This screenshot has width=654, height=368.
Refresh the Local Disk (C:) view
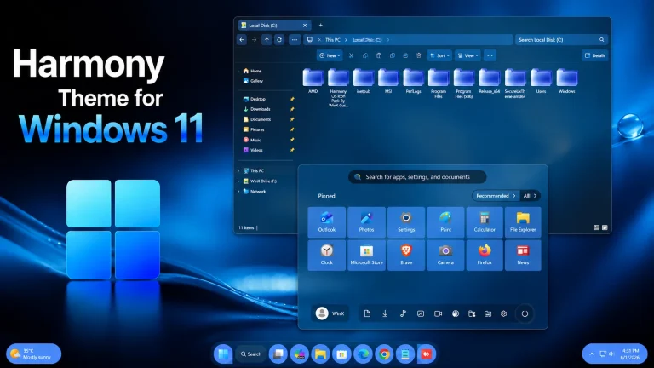point(279,40)
